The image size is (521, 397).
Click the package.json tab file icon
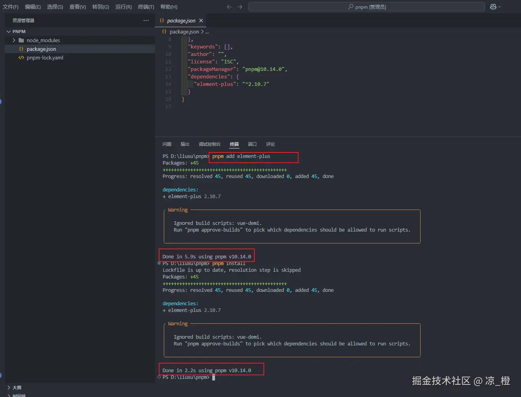tap(162, 20)
